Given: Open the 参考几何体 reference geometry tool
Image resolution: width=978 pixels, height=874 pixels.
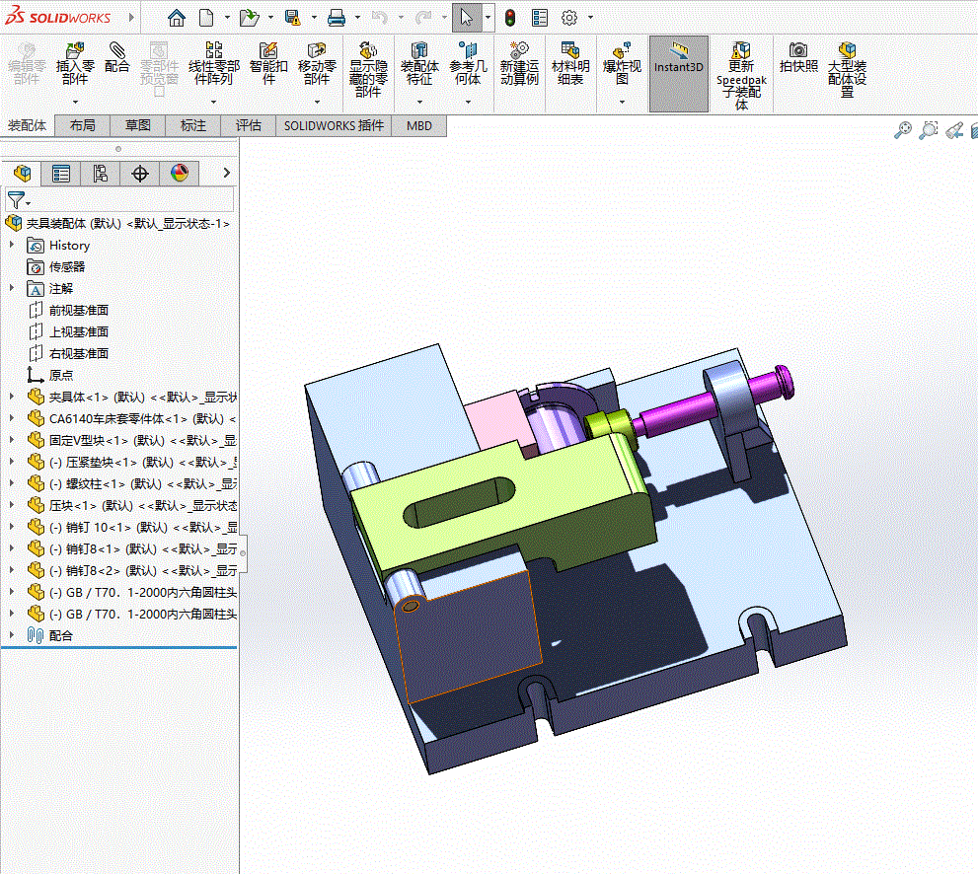Looking at the screenshot, I should [467, 61].
